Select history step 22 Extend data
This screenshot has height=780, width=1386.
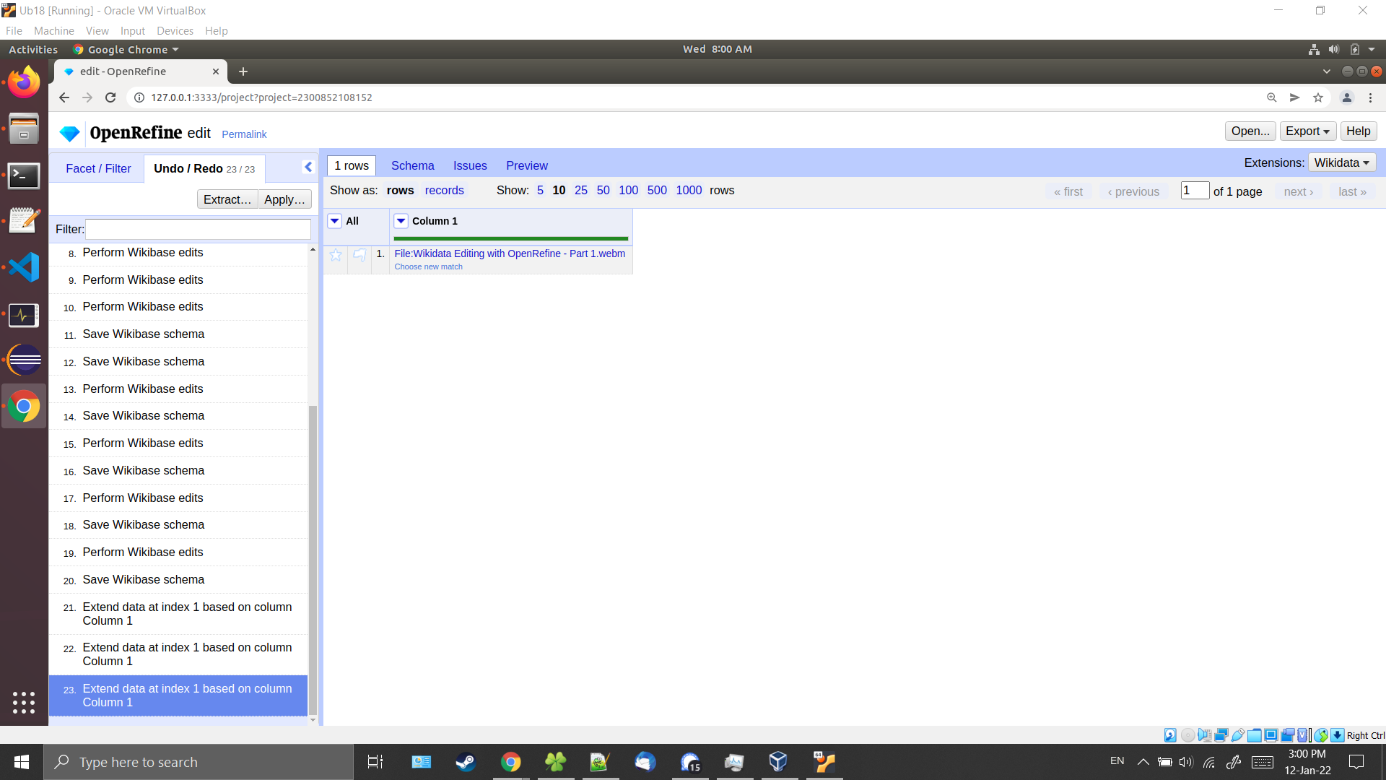point(178,654)
